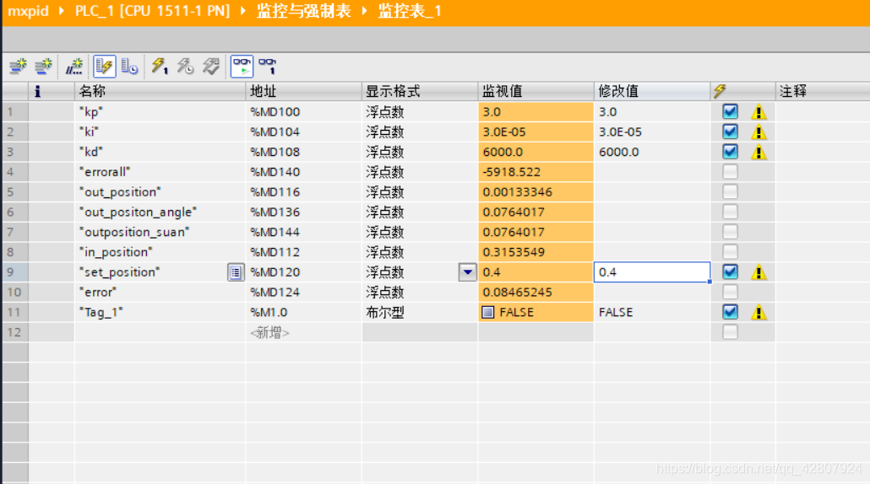Click warning icon in set_position row
The width and height of the screenshot is (870, 484).
759,272
